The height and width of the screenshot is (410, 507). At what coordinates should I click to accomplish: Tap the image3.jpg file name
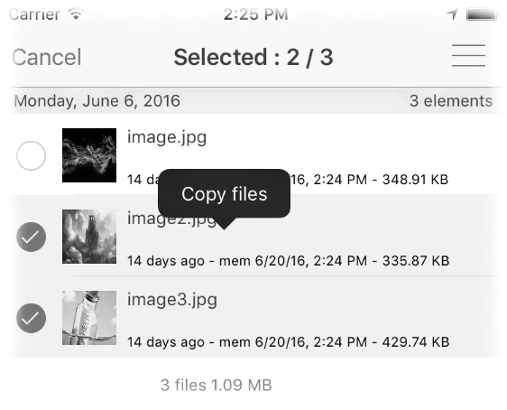172,300
